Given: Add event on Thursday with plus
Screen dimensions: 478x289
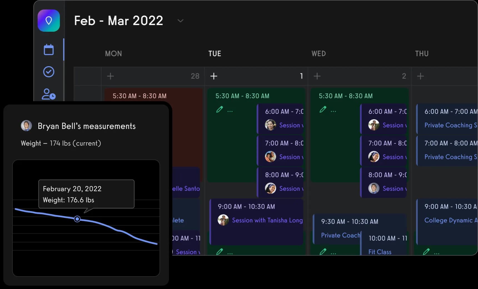Looking at the screenshot, I should point(420,76).
